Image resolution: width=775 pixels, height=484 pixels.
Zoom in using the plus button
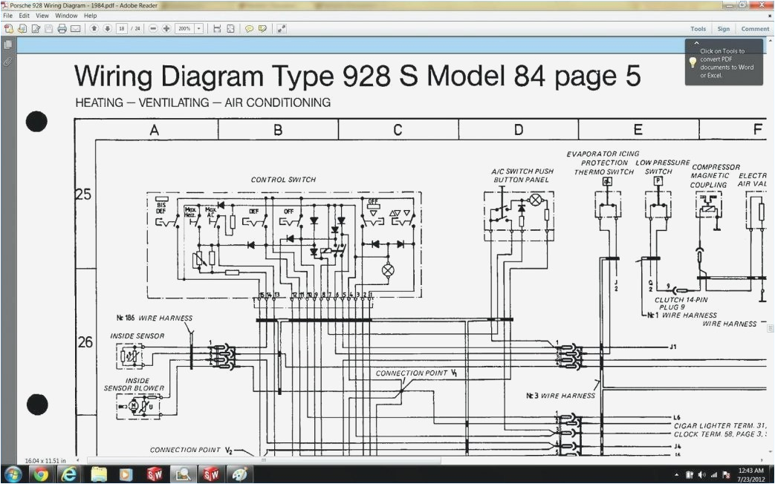[x=166, y=29]
